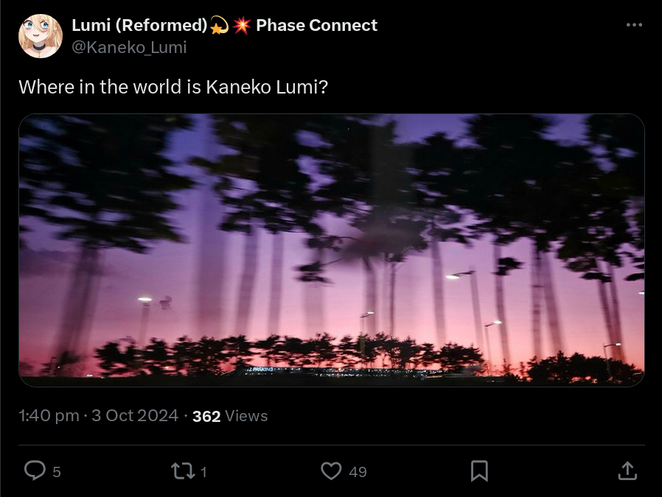Click the Phase Connect name text
The height and width of the screenshot is (497, 662).
coord(317,25)
